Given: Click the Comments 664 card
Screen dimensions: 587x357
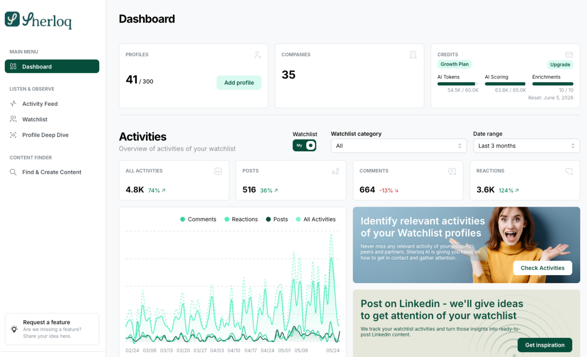Looking at the screenshot, I should (408, 180).
